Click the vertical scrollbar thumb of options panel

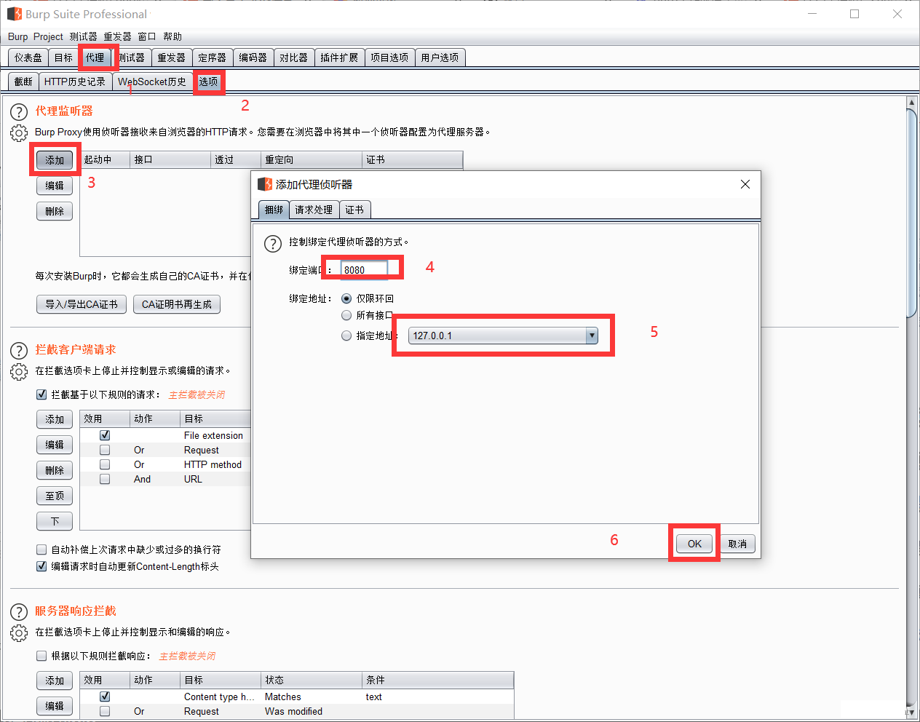tap(911, 215)
